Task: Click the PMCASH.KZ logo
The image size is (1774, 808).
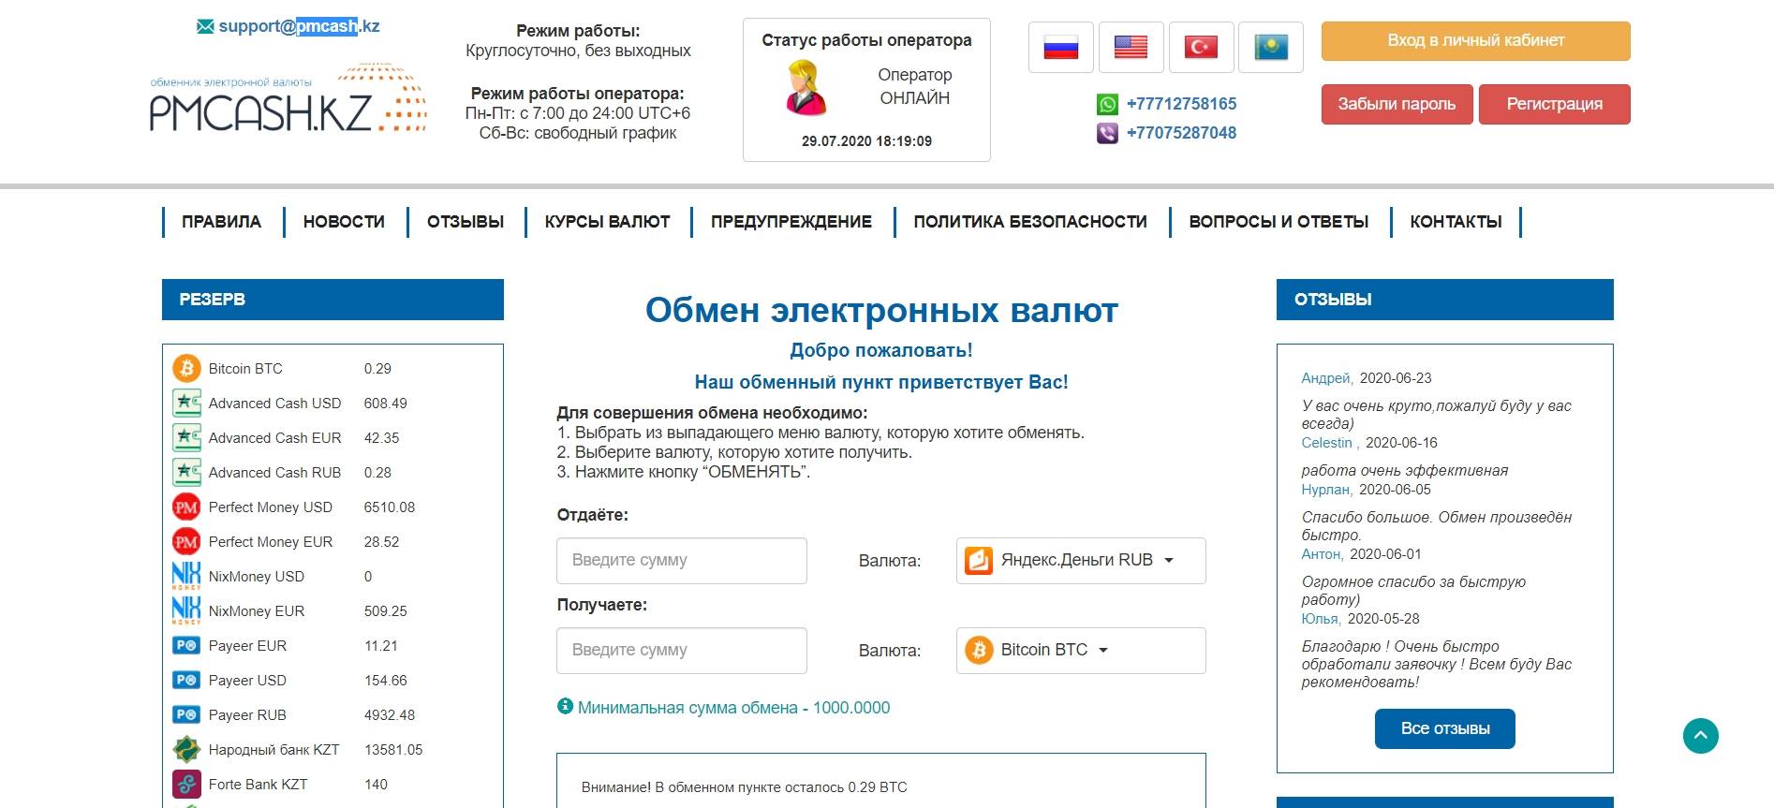Action: [x=288, y=98]
